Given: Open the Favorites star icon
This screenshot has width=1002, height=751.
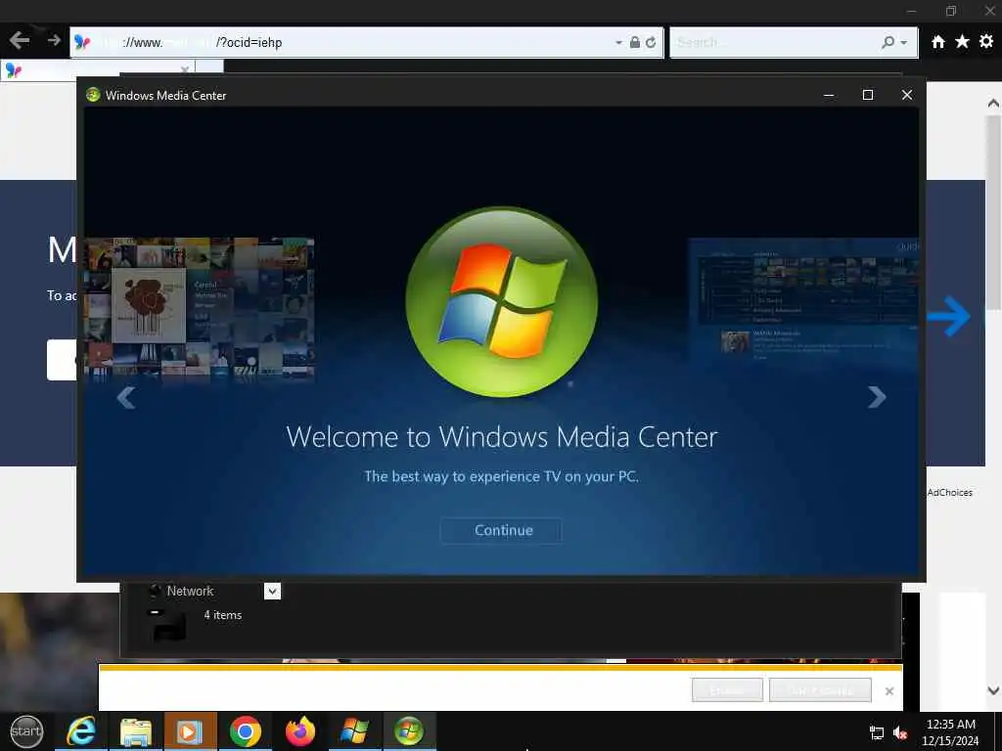Looking at the screenshot, I should tap(962, 41).
